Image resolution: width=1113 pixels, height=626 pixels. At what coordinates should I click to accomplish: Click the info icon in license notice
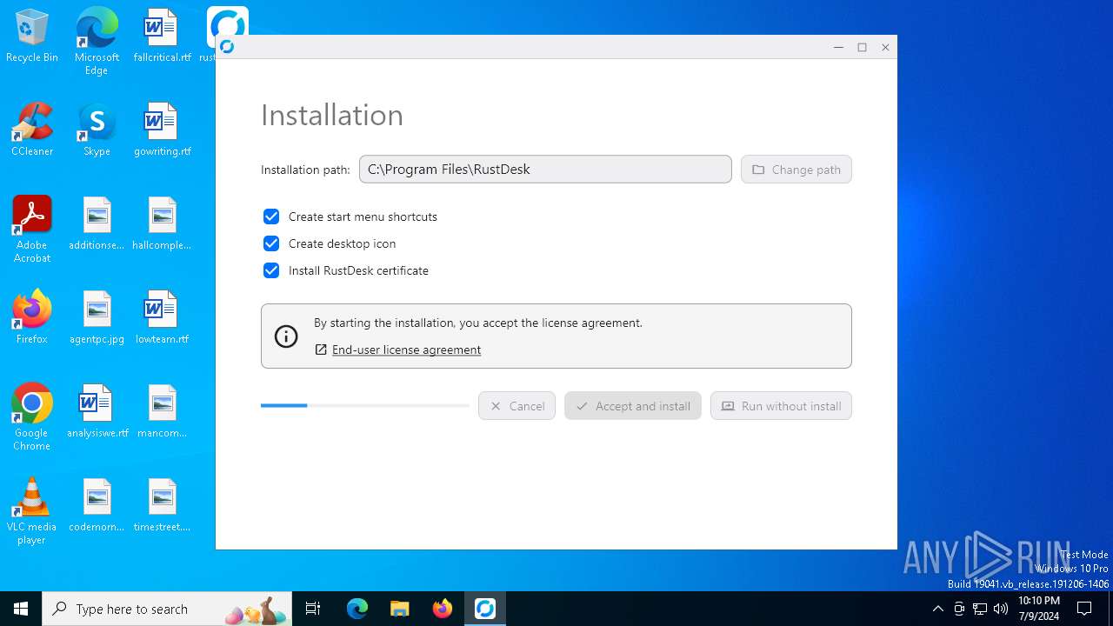286,336
